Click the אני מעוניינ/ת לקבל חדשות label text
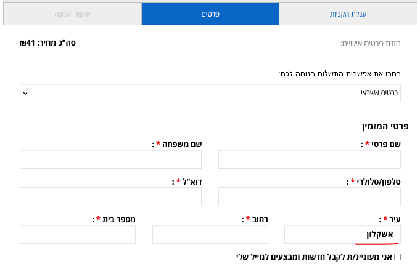 [314, 257]
